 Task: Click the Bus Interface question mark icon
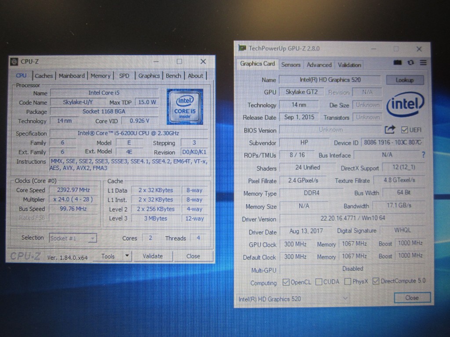pos(423,155)
